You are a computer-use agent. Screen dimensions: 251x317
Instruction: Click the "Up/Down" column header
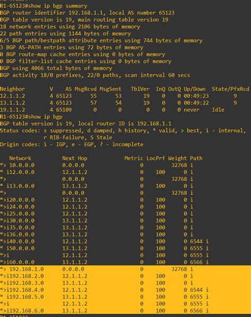click(194, 89)
